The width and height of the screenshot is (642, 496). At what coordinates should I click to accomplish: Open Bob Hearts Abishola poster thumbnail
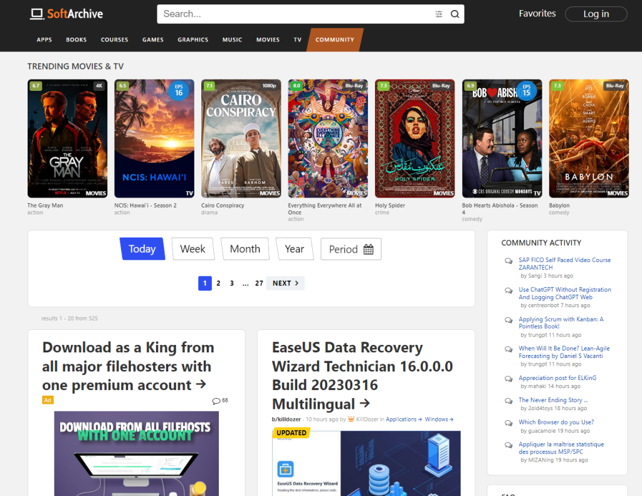(502, 139)
